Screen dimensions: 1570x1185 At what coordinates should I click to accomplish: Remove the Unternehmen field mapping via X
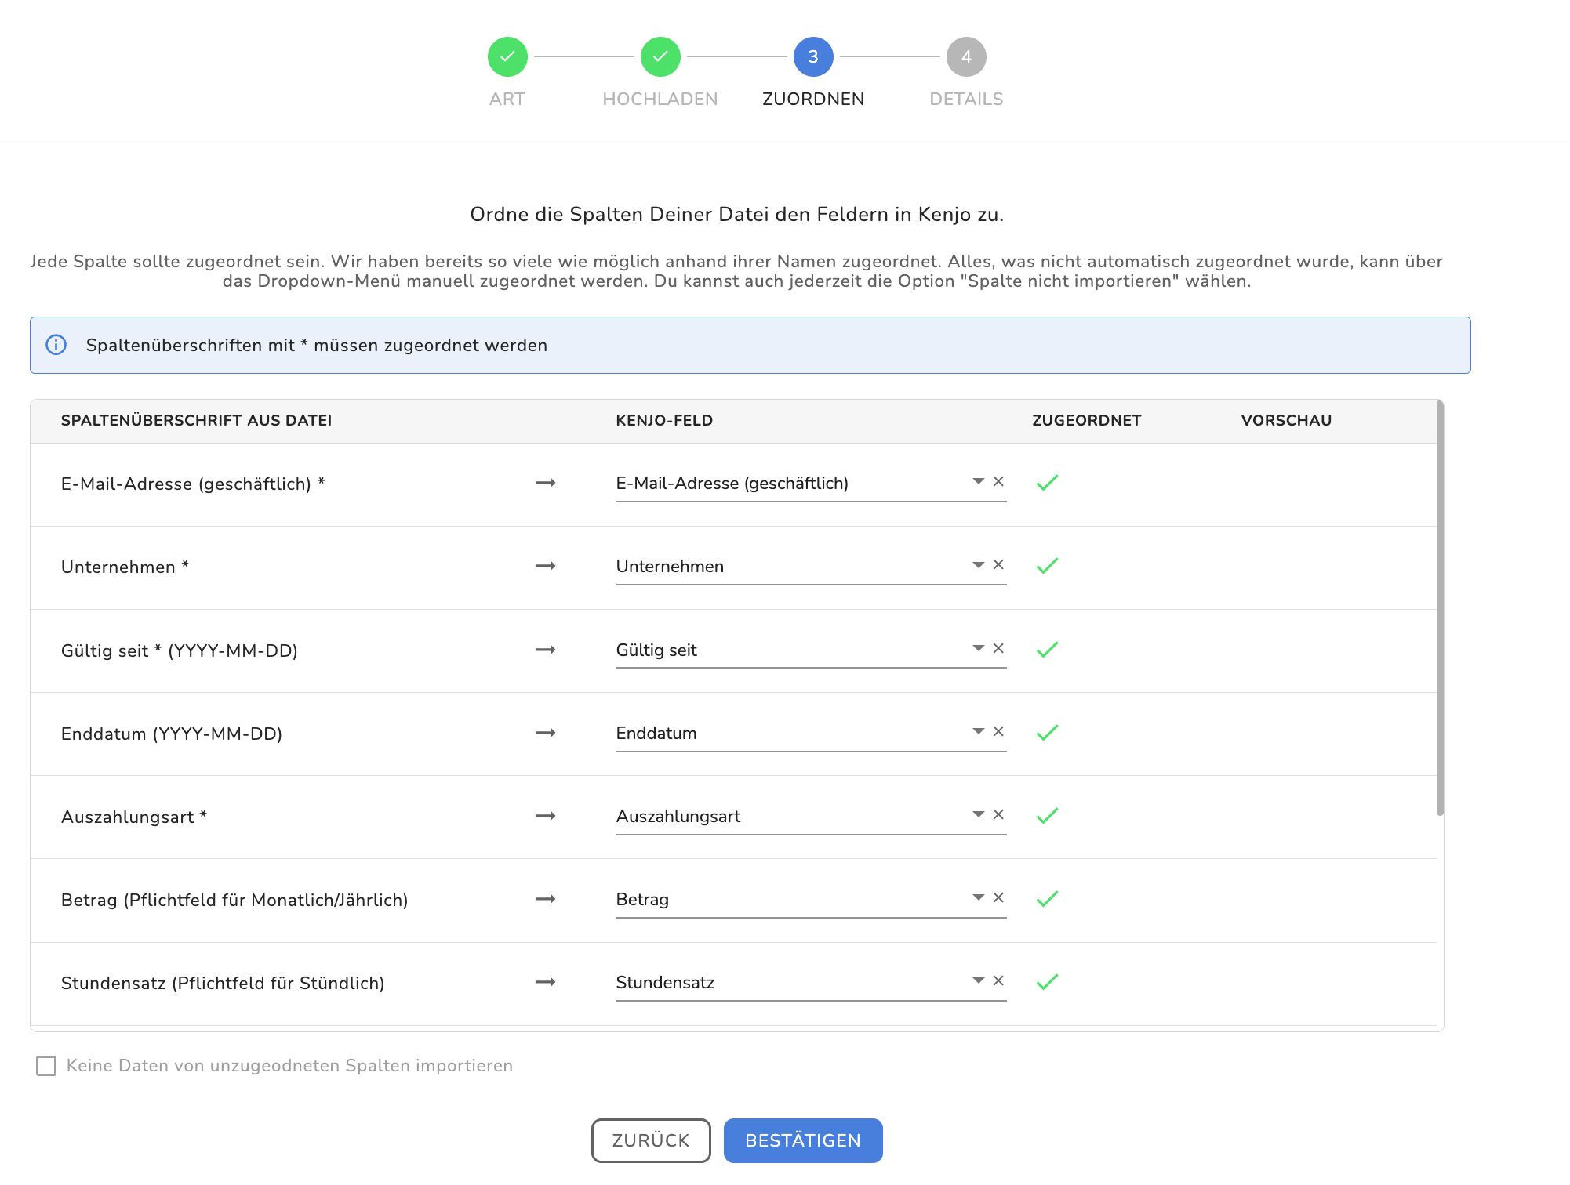pyautogui.click(x=998, y=564)
